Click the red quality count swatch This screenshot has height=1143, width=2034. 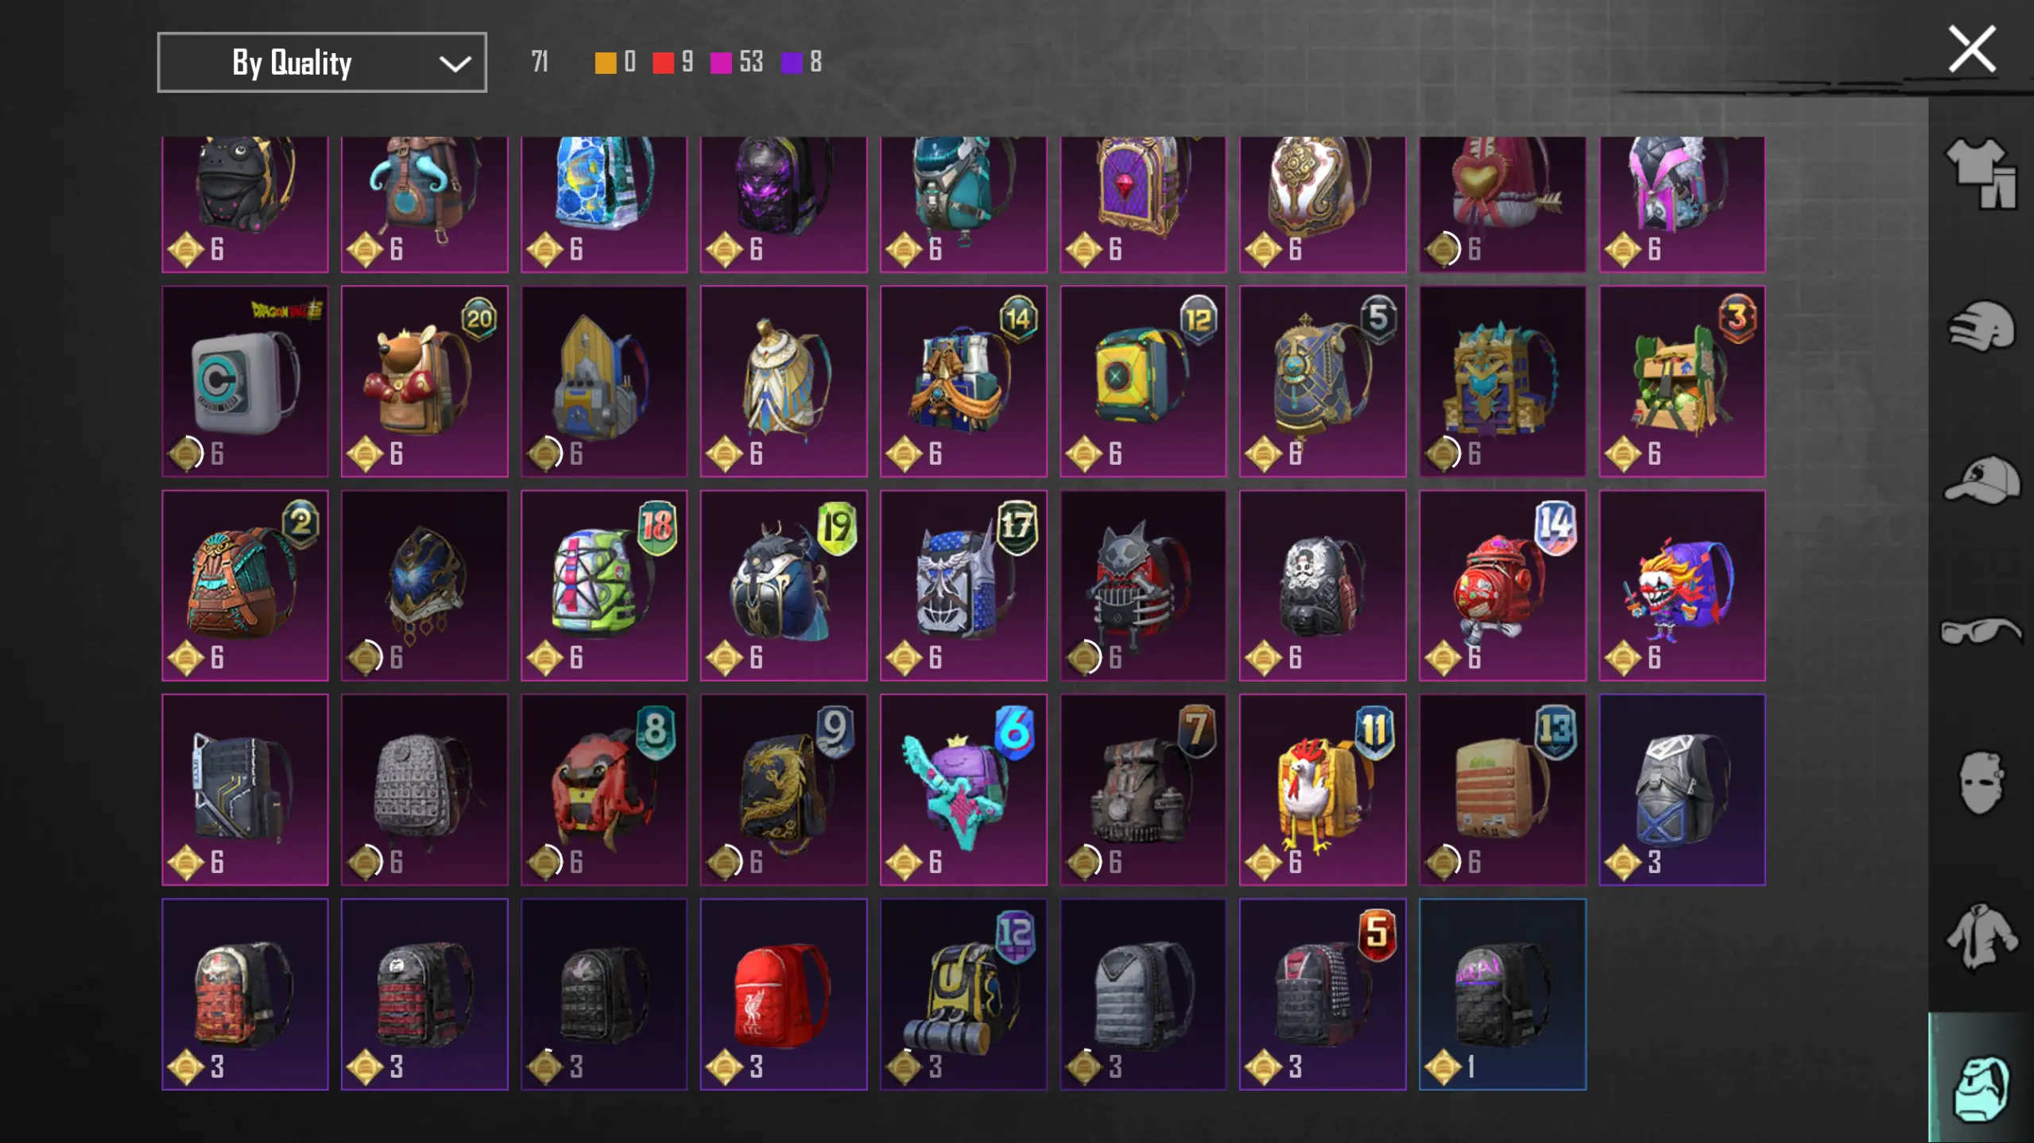pos(663,63)
